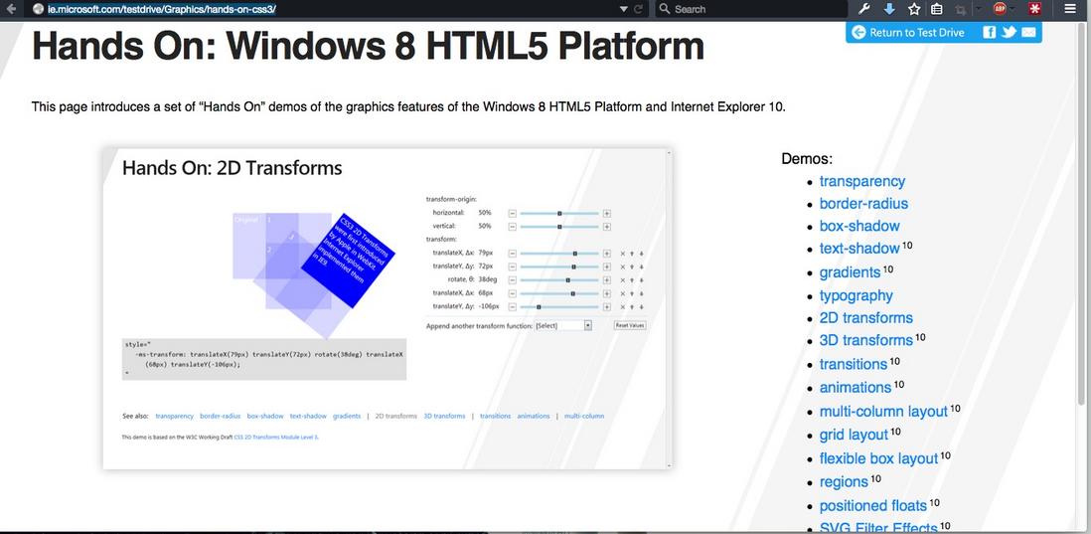Share the page via the Facebook icon

pos(989,32)
